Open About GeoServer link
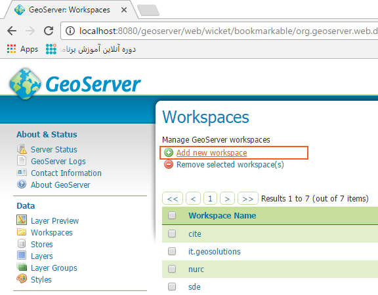This screenshot has height=295, width=378. tap(60, 184)
